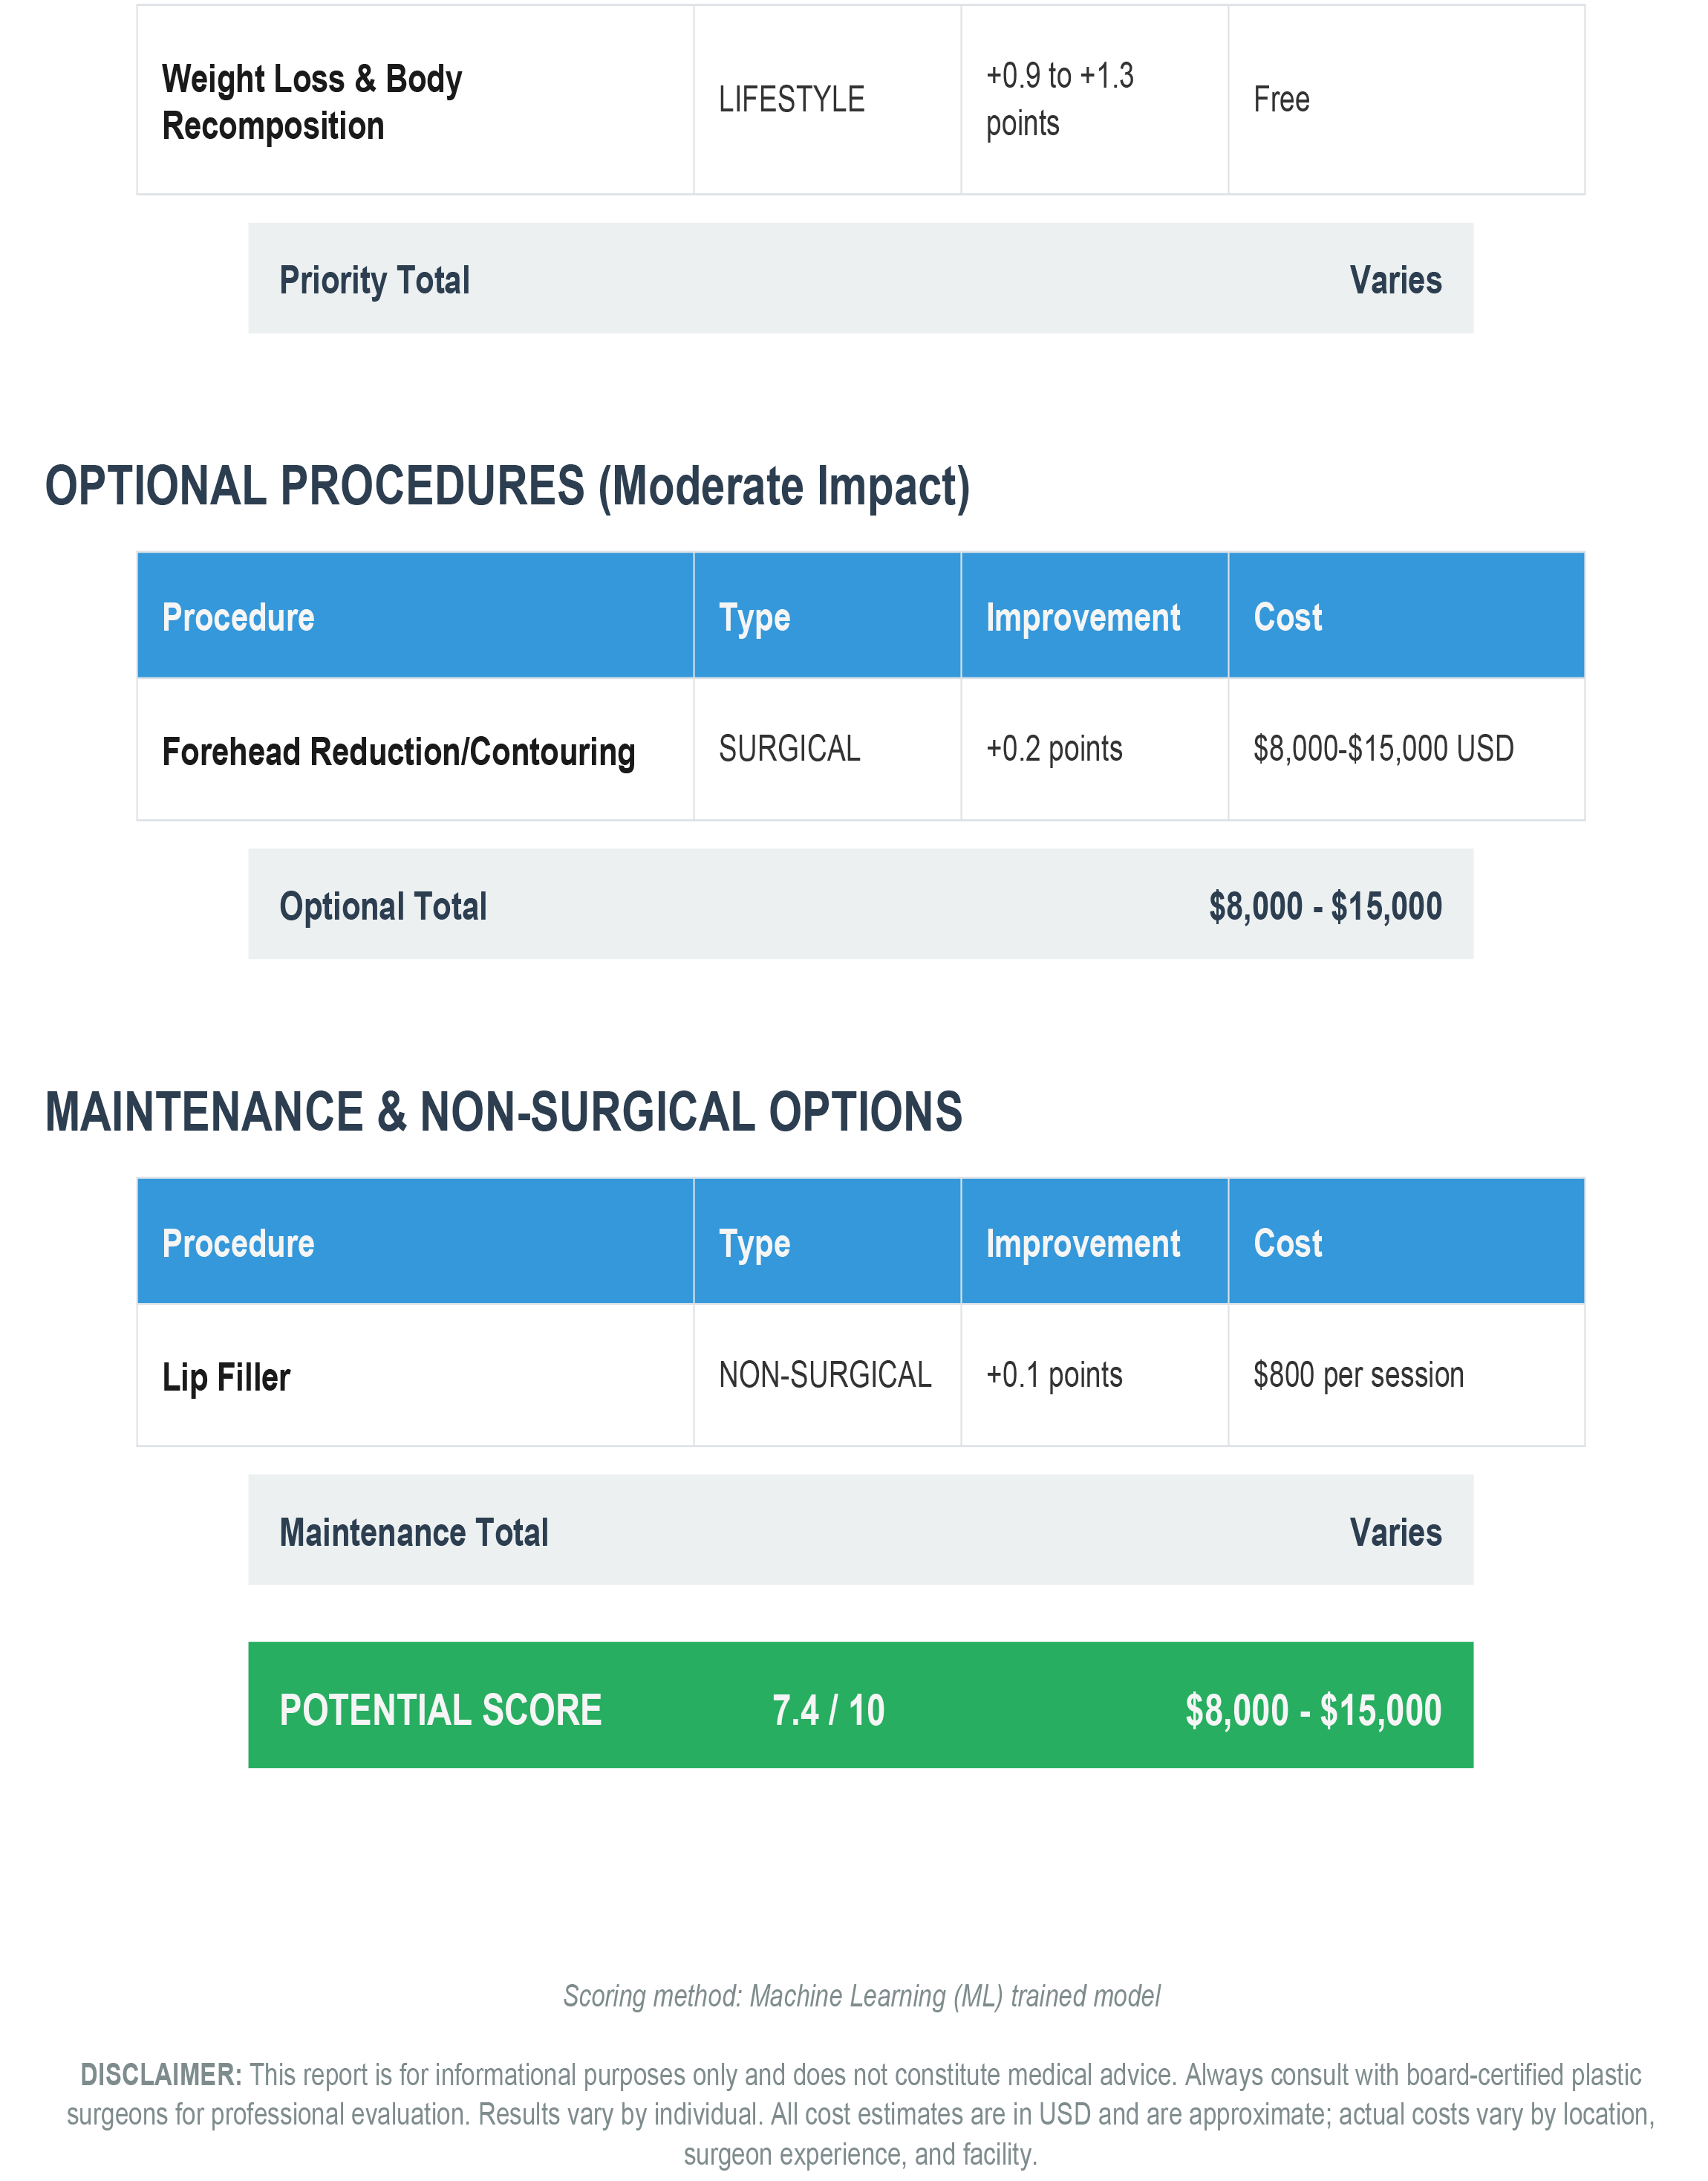This screenshot has height=2181, width=1708.
Task: Click the Weight Loss & Body Recomposition row
Action: point(860,100)
